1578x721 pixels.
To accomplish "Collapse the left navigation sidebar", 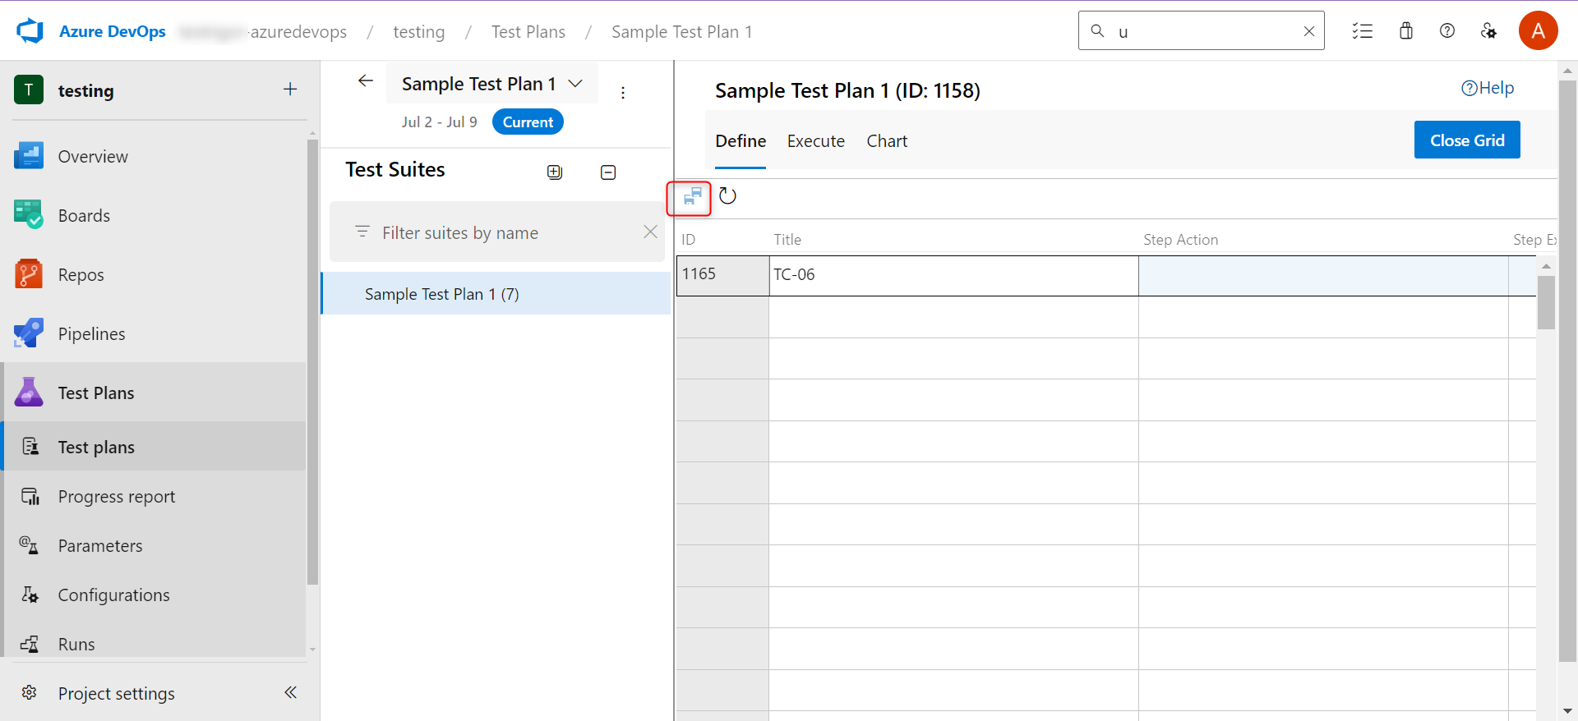I will click(290, 692).
